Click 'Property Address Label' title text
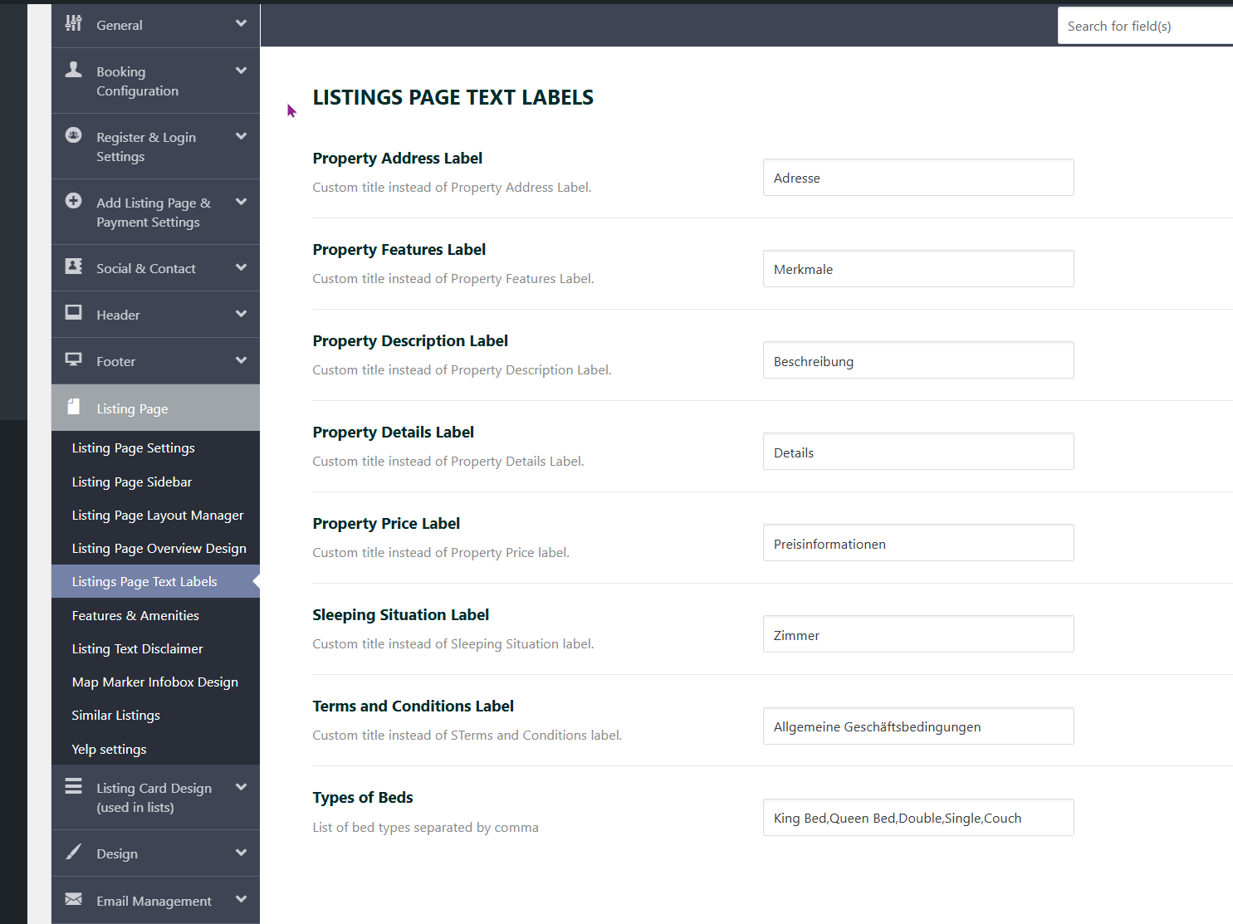Image resolution: width=1233 pixels, height=924 pixels. pyautogui.click(x=398, y=158)
